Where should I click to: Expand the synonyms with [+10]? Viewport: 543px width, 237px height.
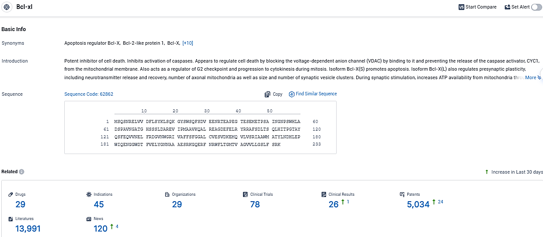188,43
